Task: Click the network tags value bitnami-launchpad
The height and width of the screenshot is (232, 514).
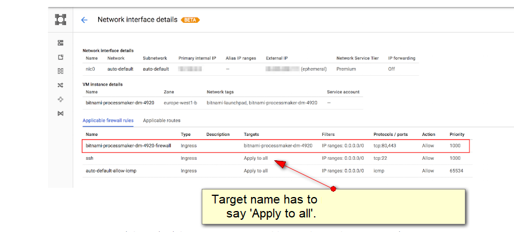Action: (226, 103)
